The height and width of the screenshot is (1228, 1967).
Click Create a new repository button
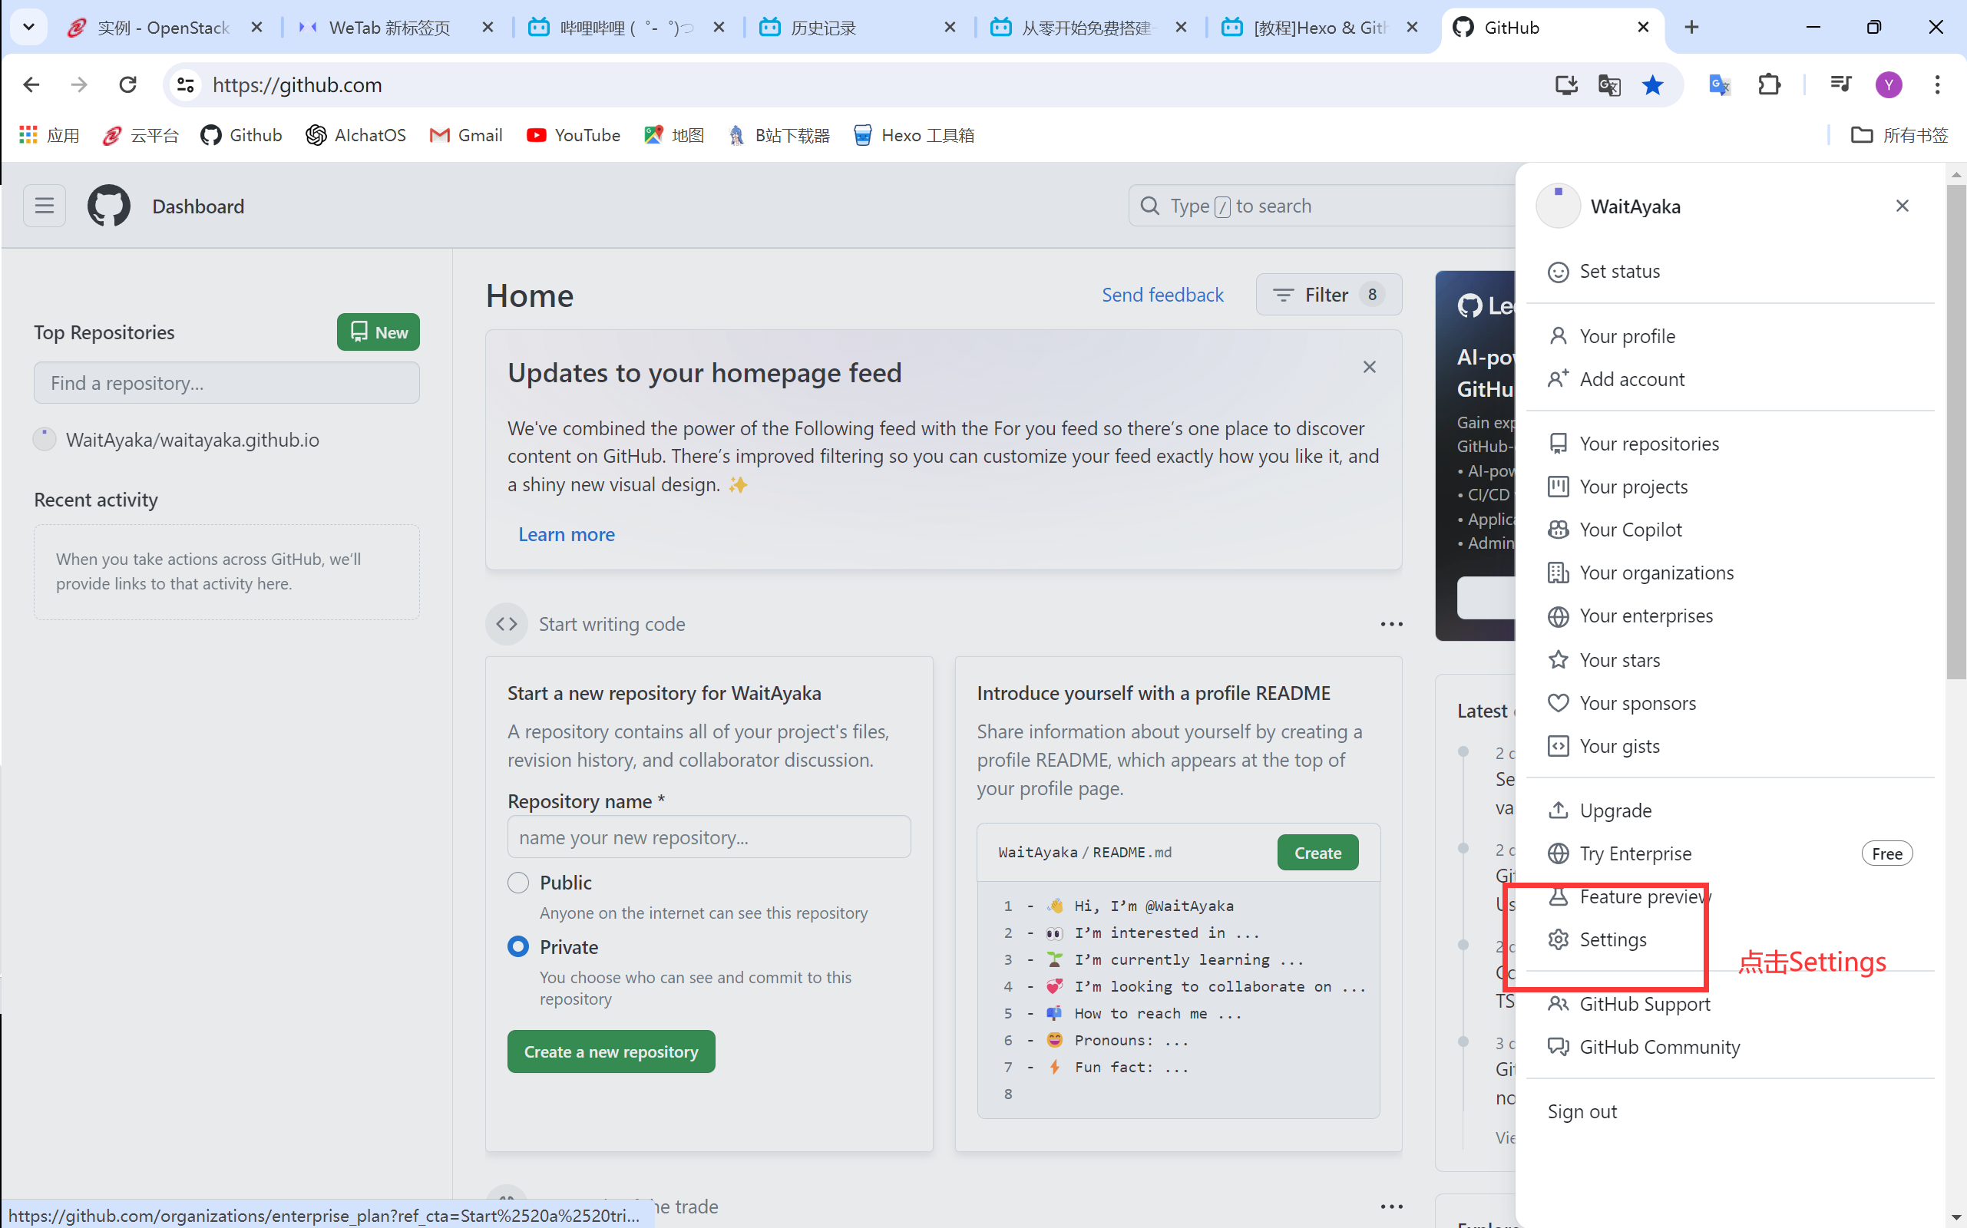611,1051
